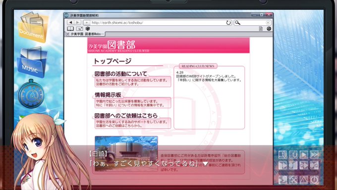
Task: Click the second top-row game menu icon with the U arrow
Action: 293,154
